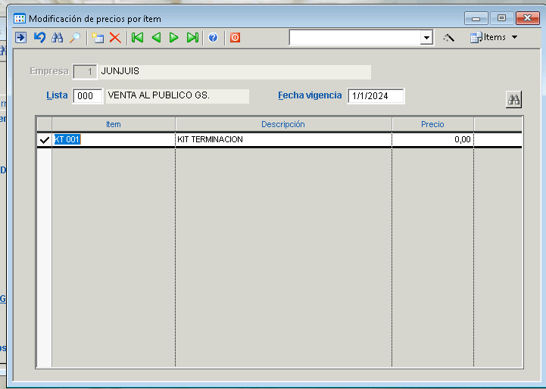Screen dimensions: 546x389
Task: Open the Items dropdown menu
Action: click(494, 37)
